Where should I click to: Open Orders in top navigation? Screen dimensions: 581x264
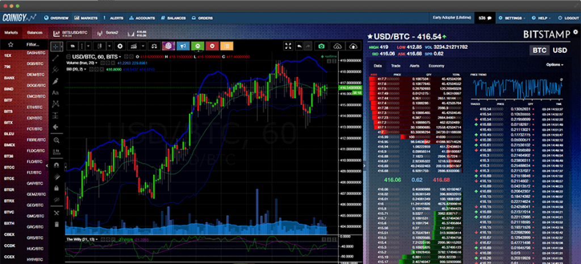pyautogui.click(x=203, y=18)
